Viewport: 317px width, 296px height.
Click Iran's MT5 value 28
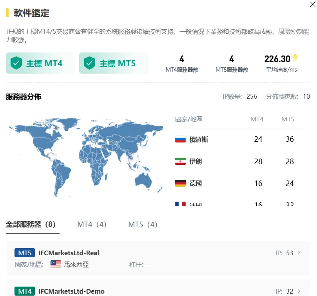click(290, 161)
